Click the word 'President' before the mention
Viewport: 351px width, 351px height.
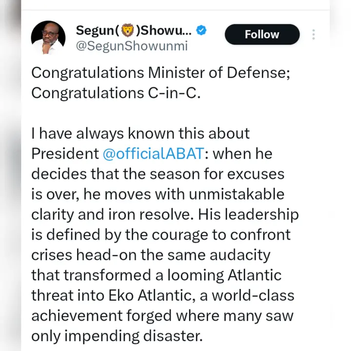coord(64,154)
